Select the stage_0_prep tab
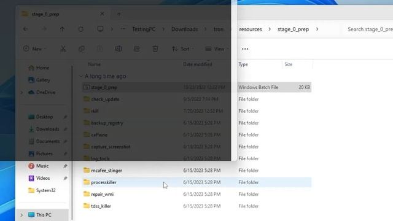 pos(63,14)
